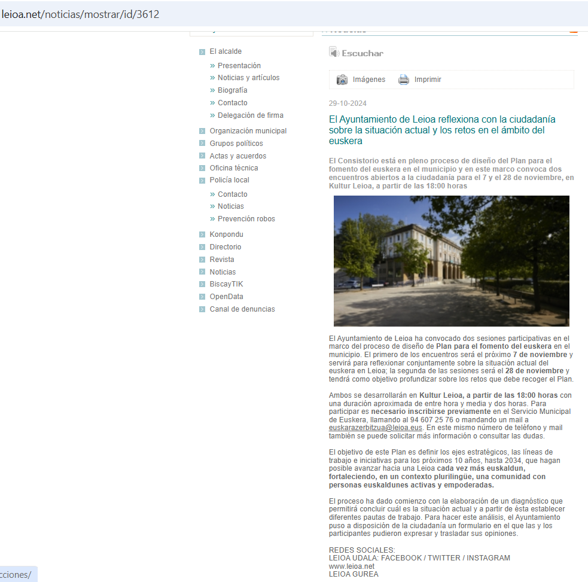588x582 pixels.
Task: Click the Imprimir text link
Action: tap(428, 80)
